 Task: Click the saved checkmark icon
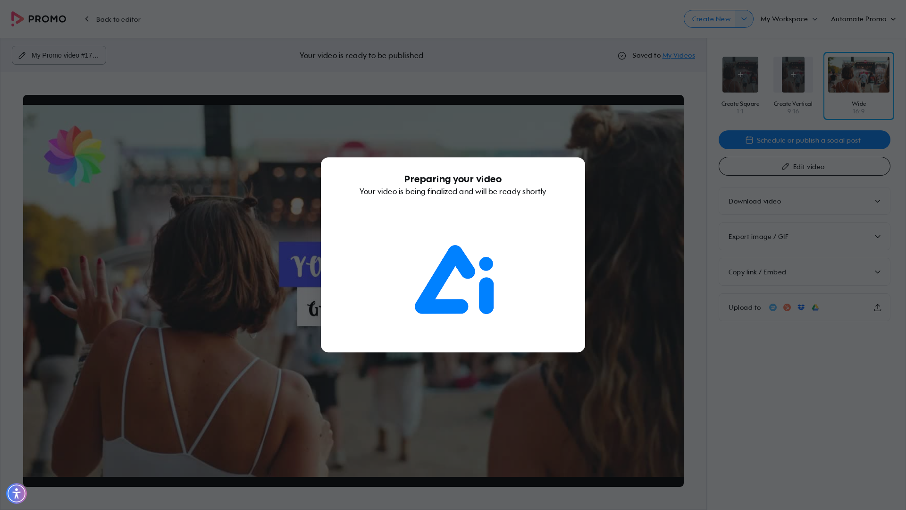[x=622, y=56]
